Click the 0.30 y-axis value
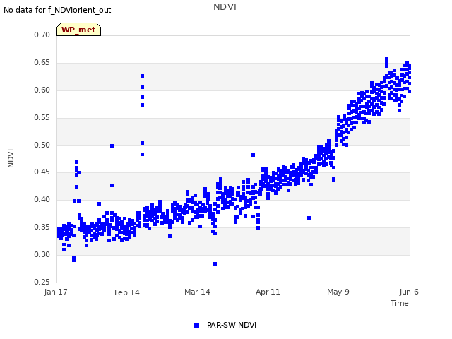 point(42,254)
